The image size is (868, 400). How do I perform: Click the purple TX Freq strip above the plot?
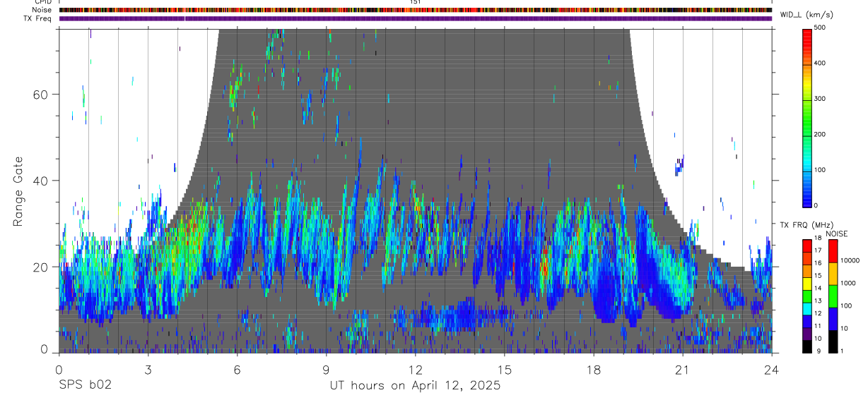tap(415, 19)
